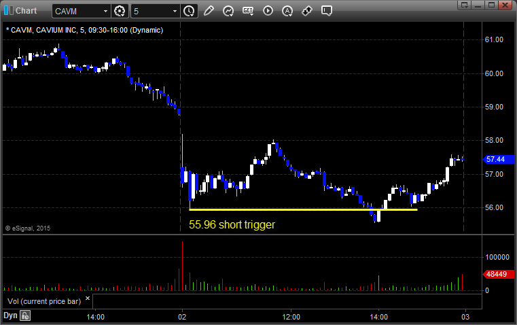
Task: Click the blue Chart window icon
Action: [x=9, y=11]
